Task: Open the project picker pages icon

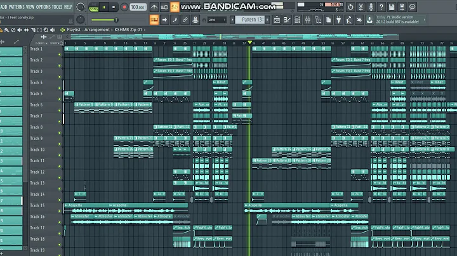Action: (x=328, y=20)
